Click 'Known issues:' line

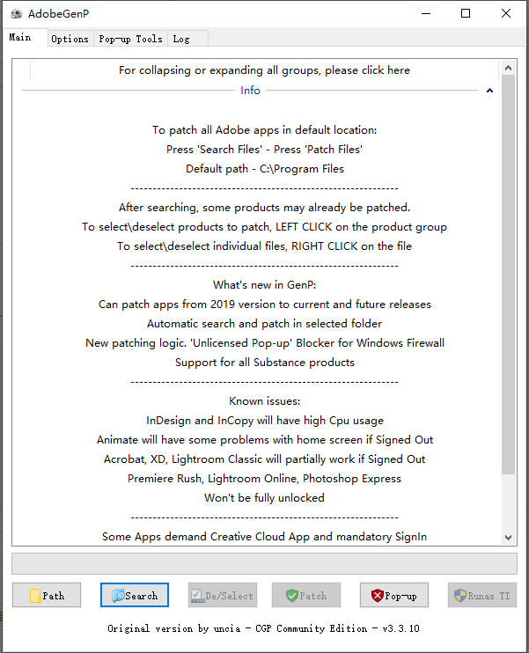(264, 401)
